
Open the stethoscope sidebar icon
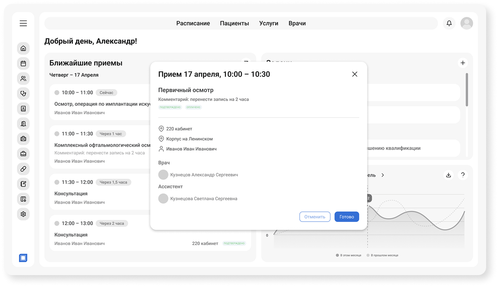click(x=23, y=94)
